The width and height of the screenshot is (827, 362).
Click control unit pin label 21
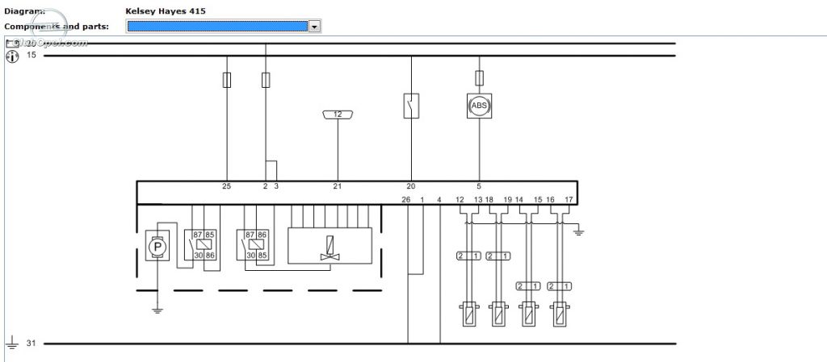pyautogui.click(x=338, y=186)
